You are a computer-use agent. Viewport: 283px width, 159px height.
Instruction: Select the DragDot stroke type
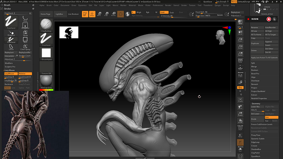click(11, 33)
